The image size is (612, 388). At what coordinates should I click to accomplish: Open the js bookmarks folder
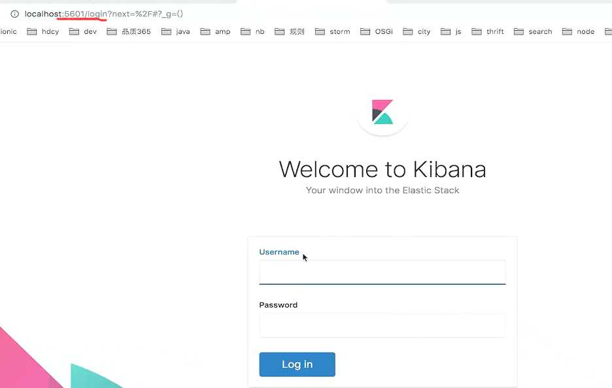pos(450,31)
